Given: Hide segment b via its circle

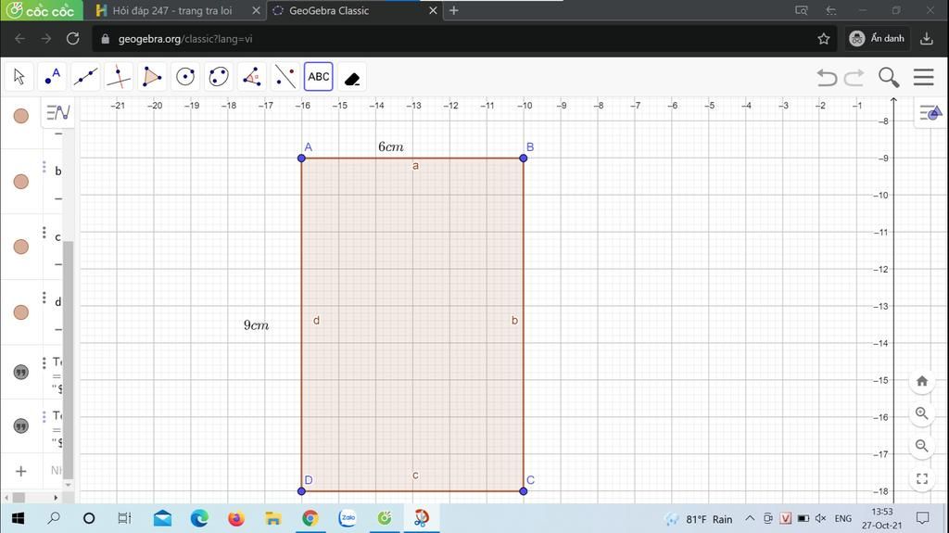Looking at the screenshot, I should (x=21, y=181).
